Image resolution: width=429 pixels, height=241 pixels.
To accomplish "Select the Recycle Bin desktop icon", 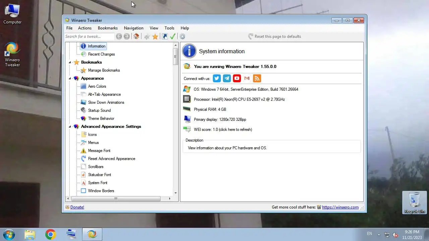I will [x=415, y=203].
